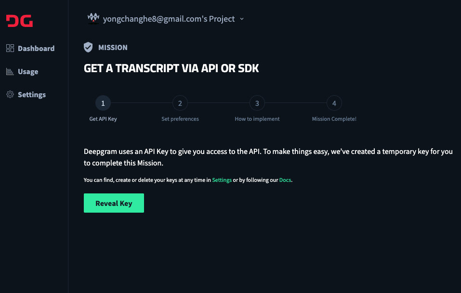Click the How to implement step label
Image resolution: width=461 pixels, height=293 pixels.
pyautogui.click(x=257, y=119)
